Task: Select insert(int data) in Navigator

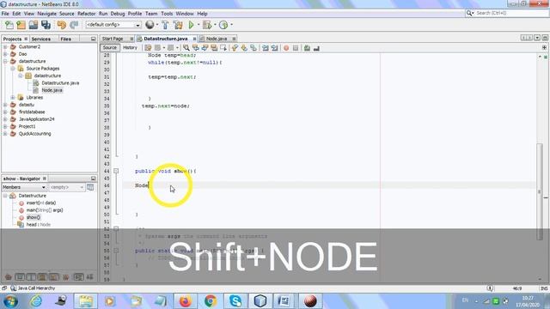Action: 41,203
